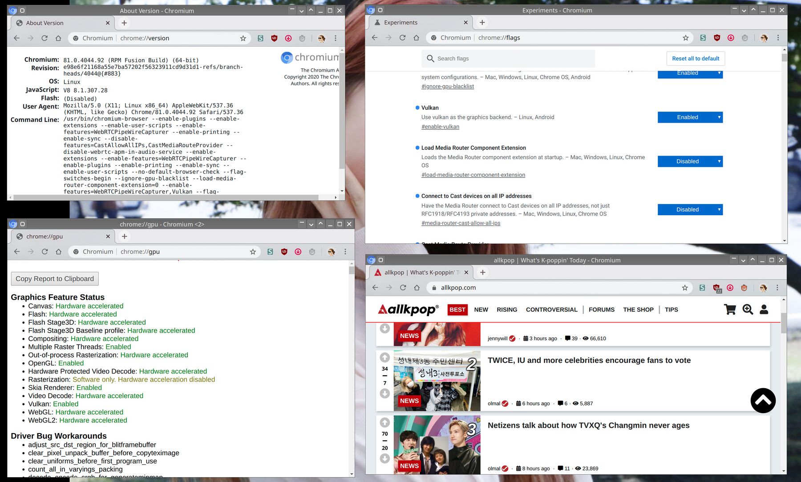Bookmark chrome://flags with star icon
The image size is (801, 482).
(x=686, y=38)
